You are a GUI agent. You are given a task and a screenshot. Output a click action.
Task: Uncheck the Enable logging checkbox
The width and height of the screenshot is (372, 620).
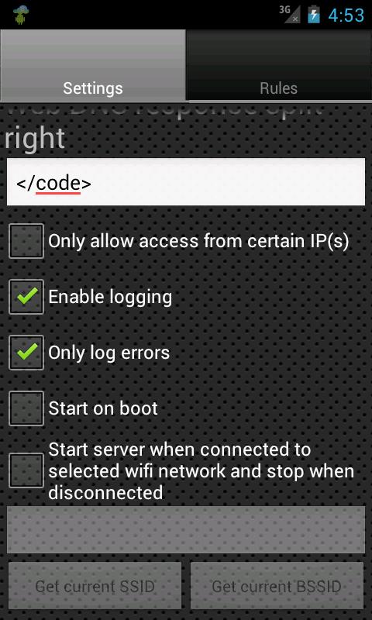26,297
